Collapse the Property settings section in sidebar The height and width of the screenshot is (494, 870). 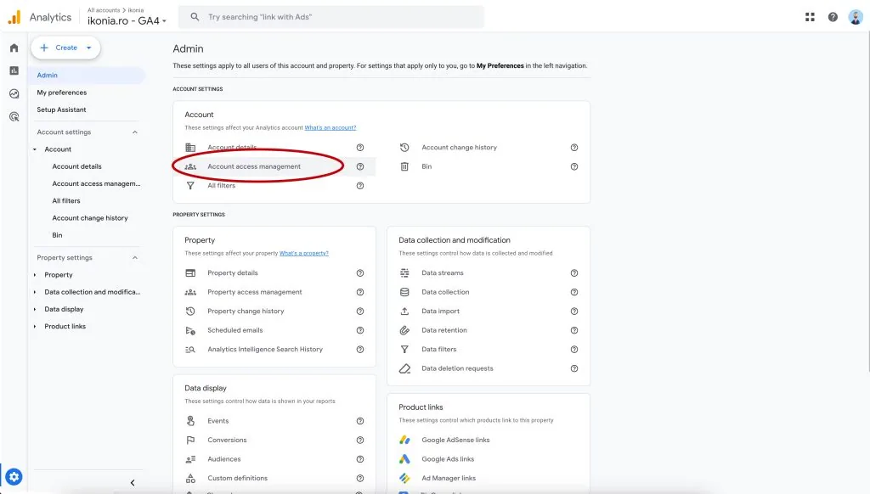pos(135,258)
